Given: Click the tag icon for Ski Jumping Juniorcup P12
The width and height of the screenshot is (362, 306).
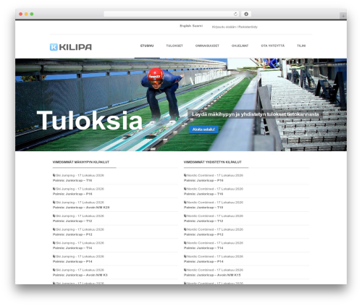Looking at the screenshot, I should (54, 229).
